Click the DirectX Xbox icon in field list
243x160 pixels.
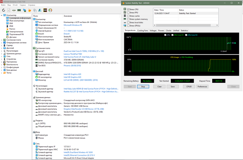click(x=36, y=34)
